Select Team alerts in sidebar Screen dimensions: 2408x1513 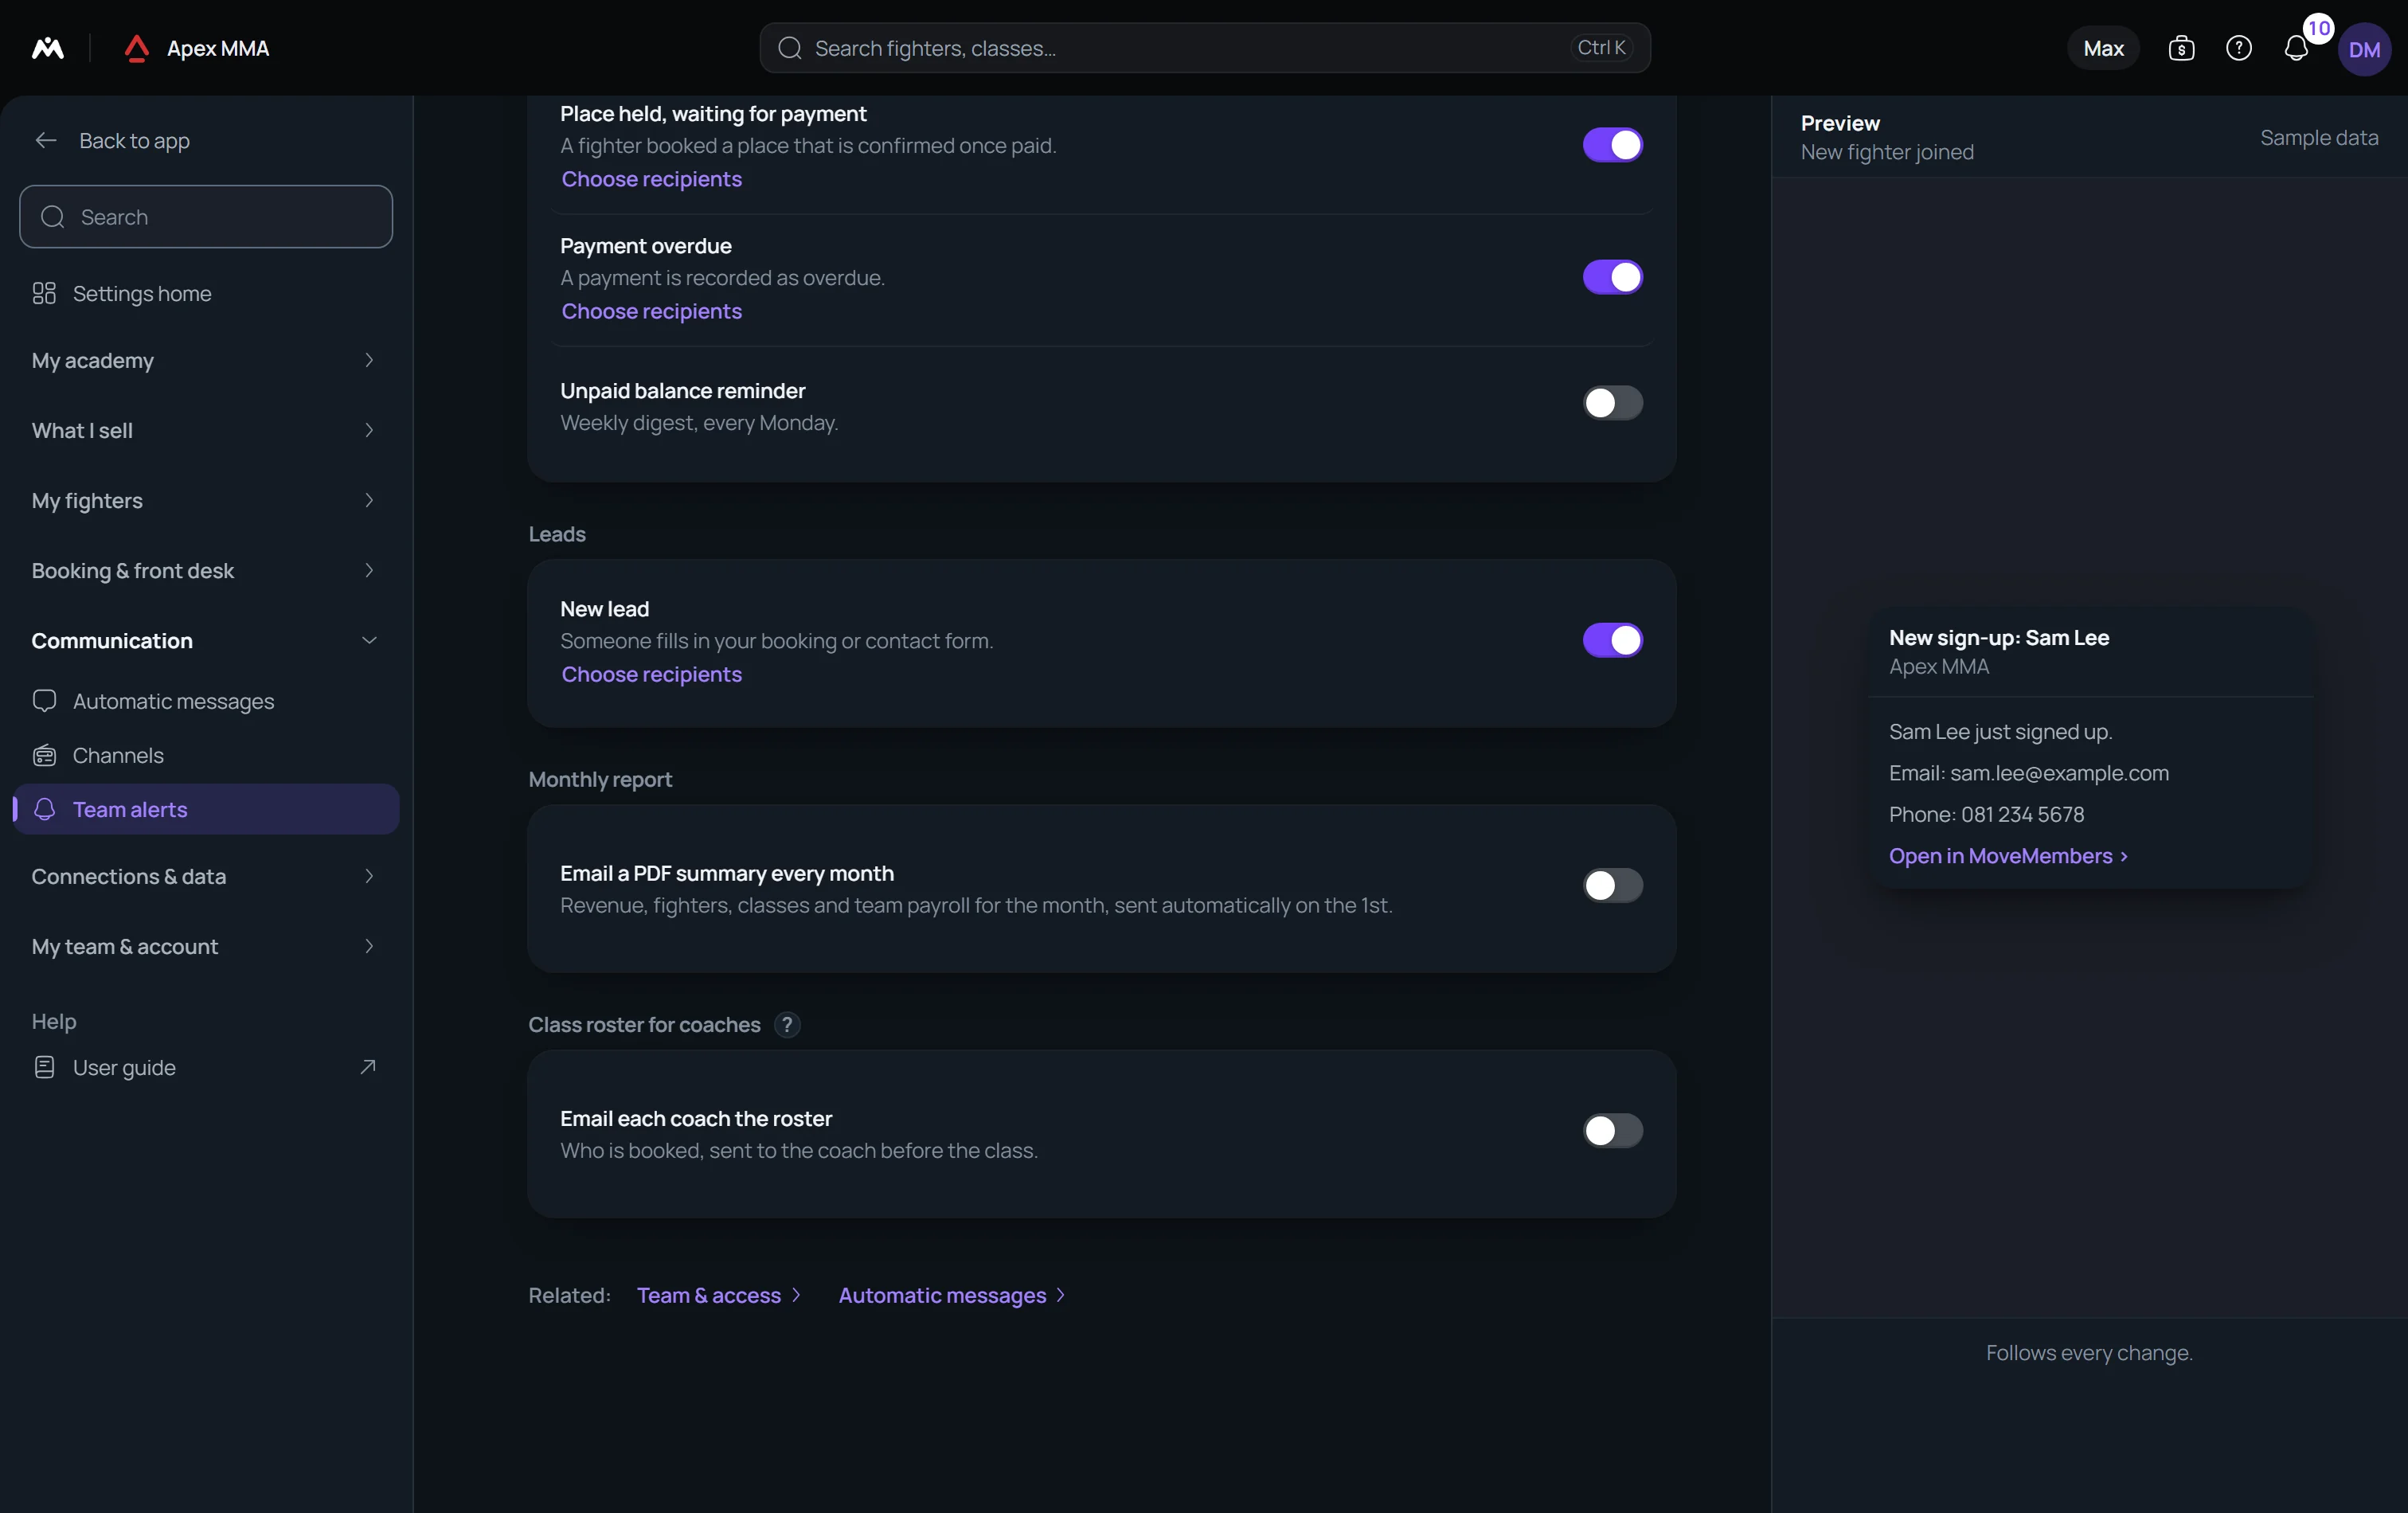(x=206, y=809)
